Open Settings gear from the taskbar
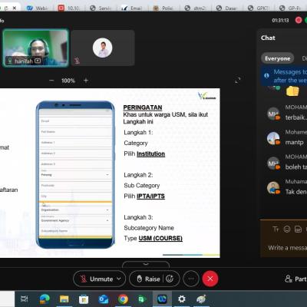This screenshot has height=307, width=307. [182, 299]
